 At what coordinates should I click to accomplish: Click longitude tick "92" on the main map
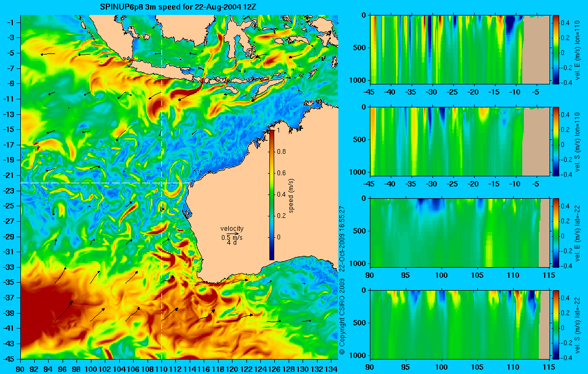[x=35, y=369]
